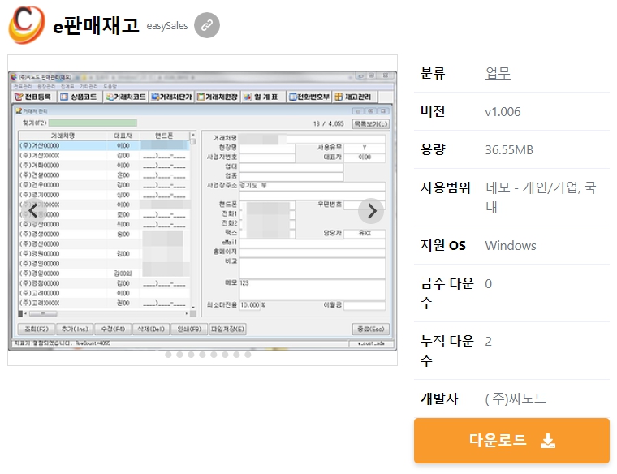Click the 다운로드 download button
The image size is (617, 474).
click(x=511, y=441)
